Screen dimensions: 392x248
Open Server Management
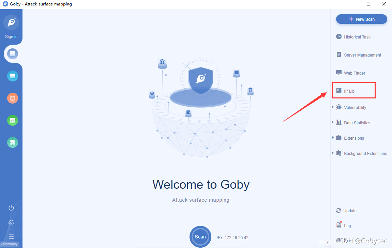359,55
